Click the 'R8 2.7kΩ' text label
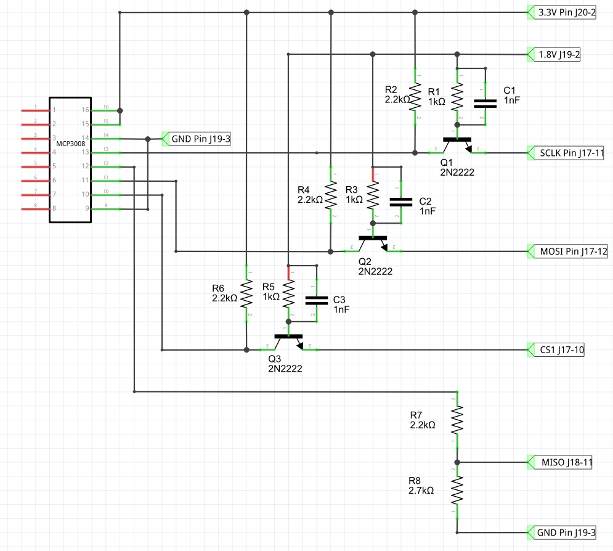The width and height of the screenshot is (613, 551). coord(421,485)
